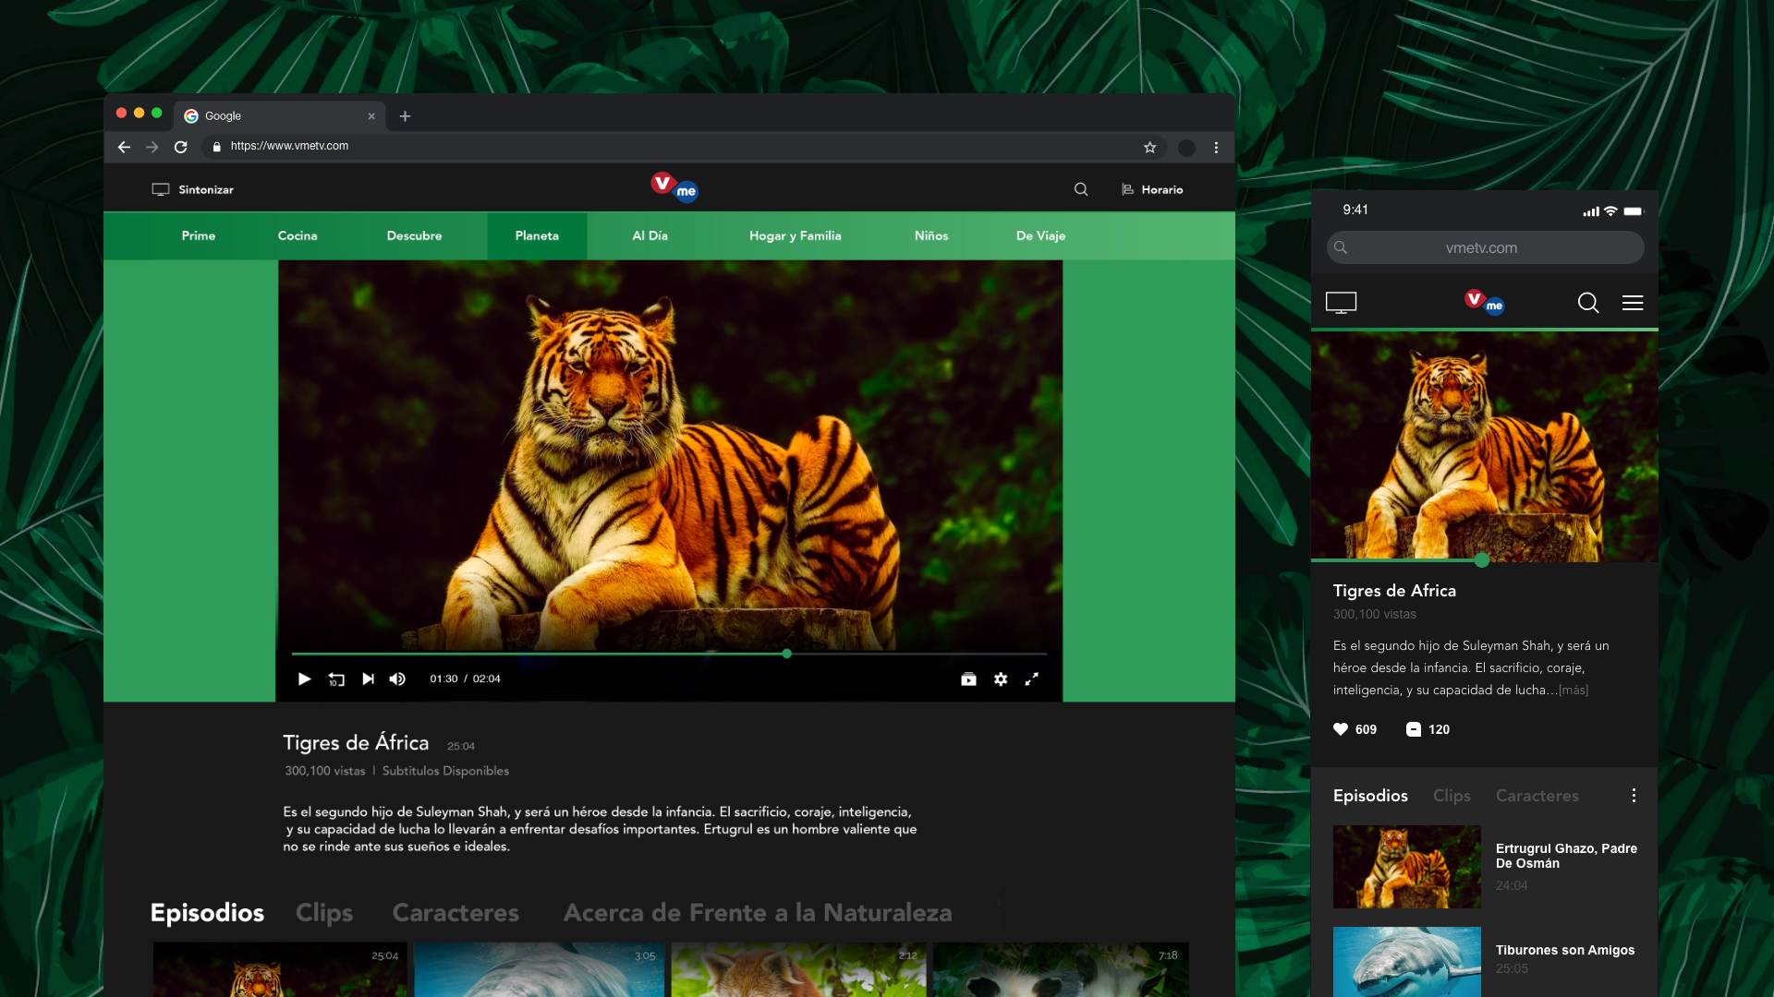1774x997 pixels.
Task: Mute the video player volume
Action: (397, 679)
